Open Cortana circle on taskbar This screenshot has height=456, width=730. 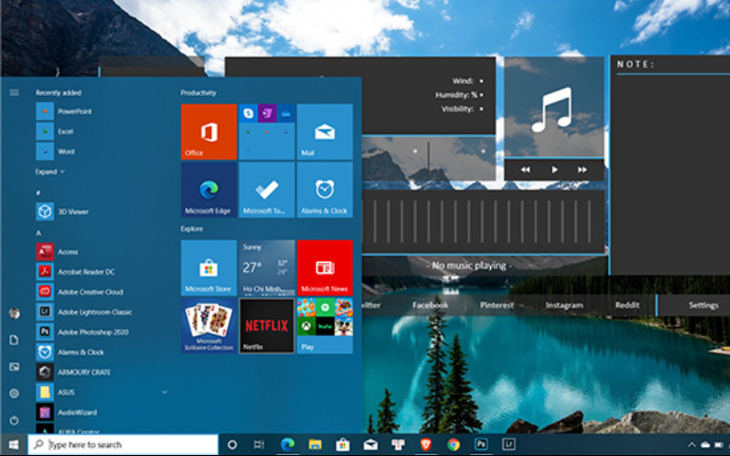232,445
